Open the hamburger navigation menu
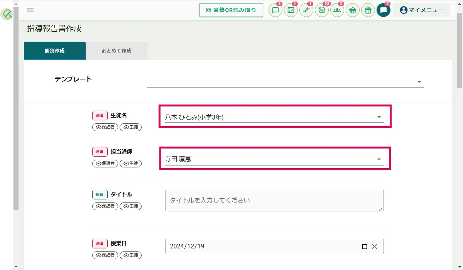Screen dimensions: 463x270 click(x=30, y=10)
